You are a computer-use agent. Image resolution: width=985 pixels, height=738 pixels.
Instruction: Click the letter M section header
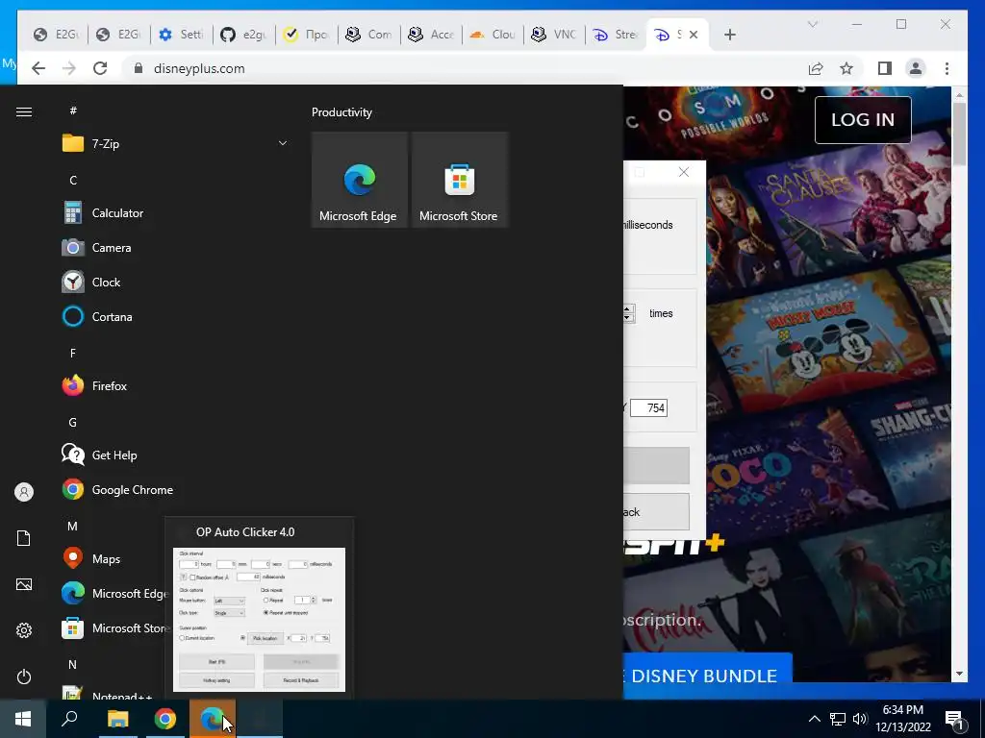pyautogui.click(x=73, y=526)
